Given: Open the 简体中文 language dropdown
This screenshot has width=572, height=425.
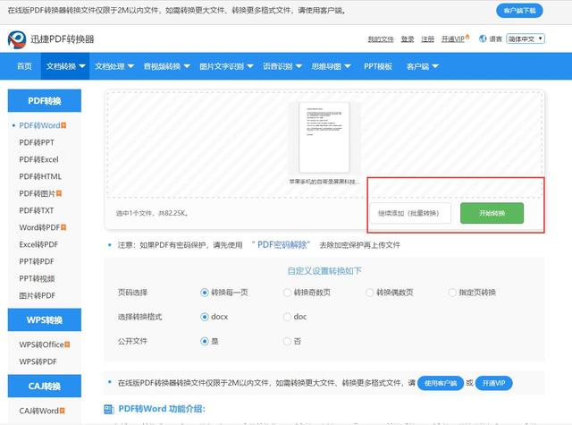Looking at the screenshot, I should click(x=526, y=38).
